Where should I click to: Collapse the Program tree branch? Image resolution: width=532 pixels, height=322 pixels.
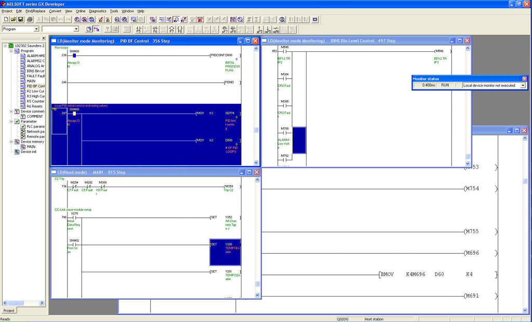coord(10,50)
